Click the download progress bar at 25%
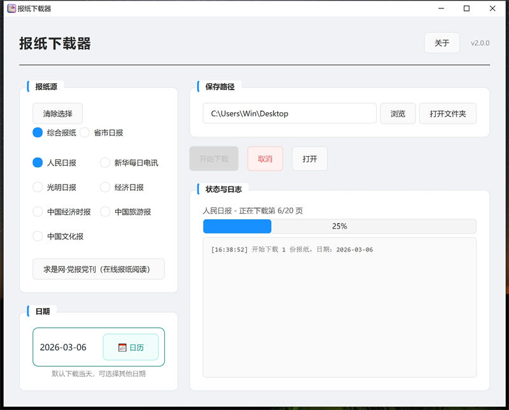Viewport: 509px width, 410px height. (x=339, y=226)
